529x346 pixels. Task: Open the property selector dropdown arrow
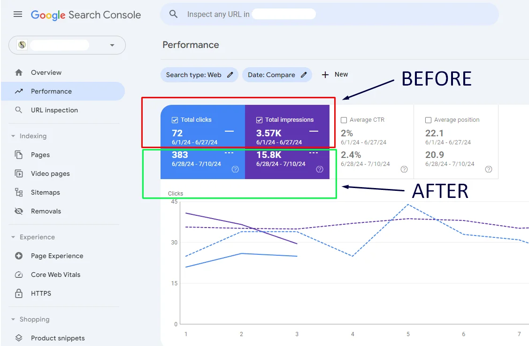point(112,45)
